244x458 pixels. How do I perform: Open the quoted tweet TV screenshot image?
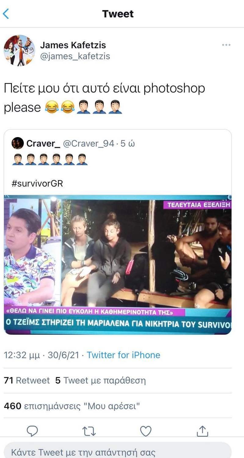click(118, 265)
